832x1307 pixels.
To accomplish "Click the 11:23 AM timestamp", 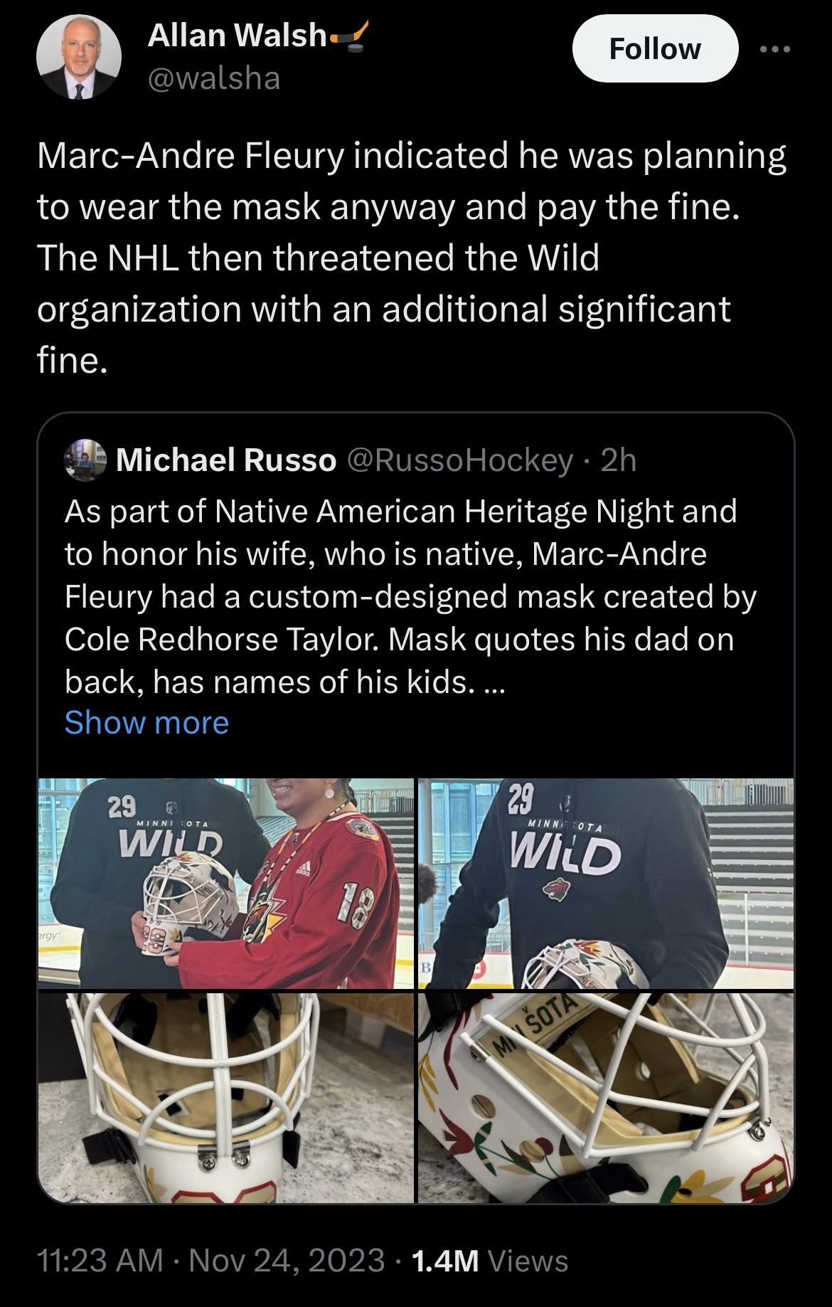I will (x=100, y=1261).
